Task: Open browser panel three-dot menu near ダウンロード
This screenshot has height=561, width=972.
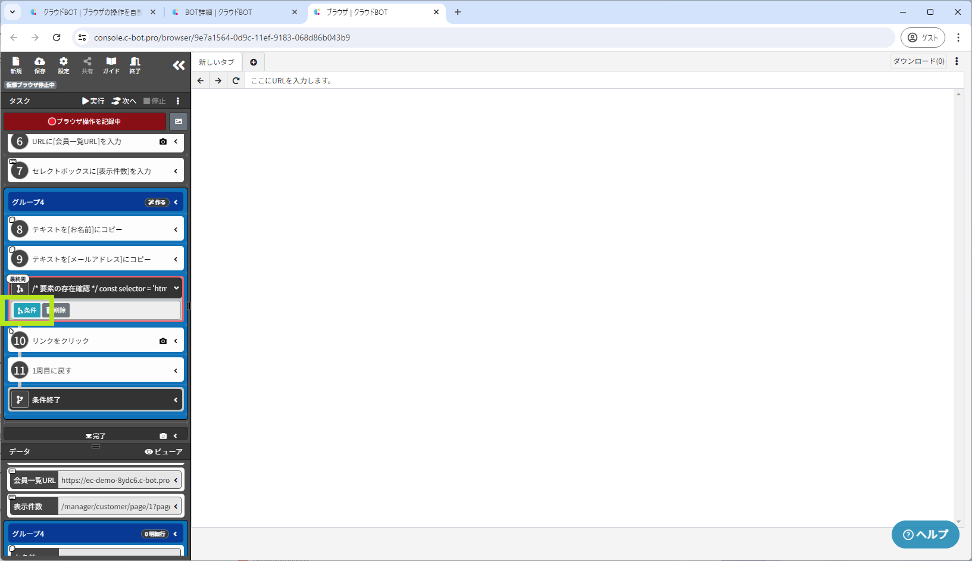Action: 957,61
